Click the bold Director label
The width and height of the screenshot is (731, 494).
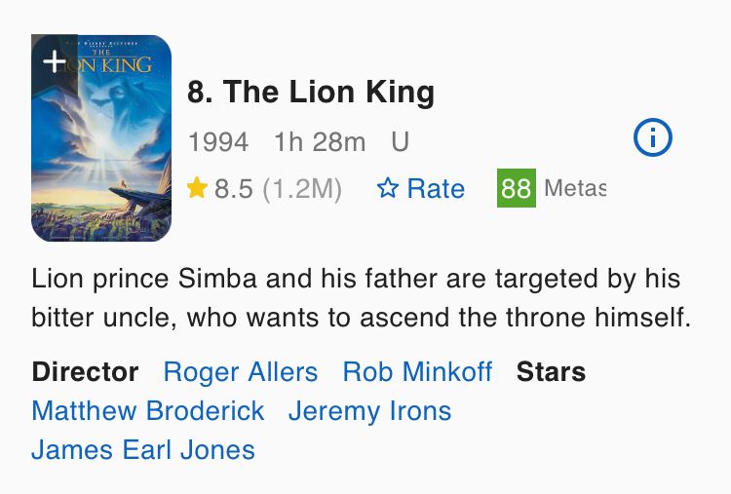pos(86,372)
